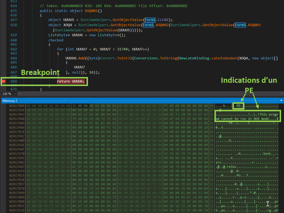Select memory address row 02917A4F
The height and width of the screenshot is (213, 284).
17,149
